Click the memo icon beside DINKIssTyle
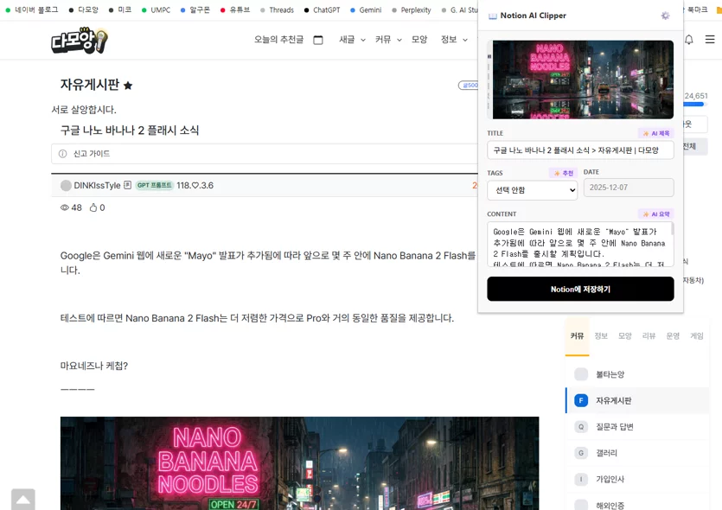Screen dimensions: 722x510 click(128, 185)
